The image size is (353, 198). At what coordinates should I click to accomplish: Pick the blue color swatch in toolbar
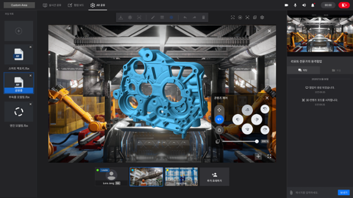point(172,17)
